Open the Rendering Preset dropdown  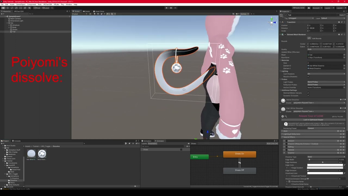point(326,128)
